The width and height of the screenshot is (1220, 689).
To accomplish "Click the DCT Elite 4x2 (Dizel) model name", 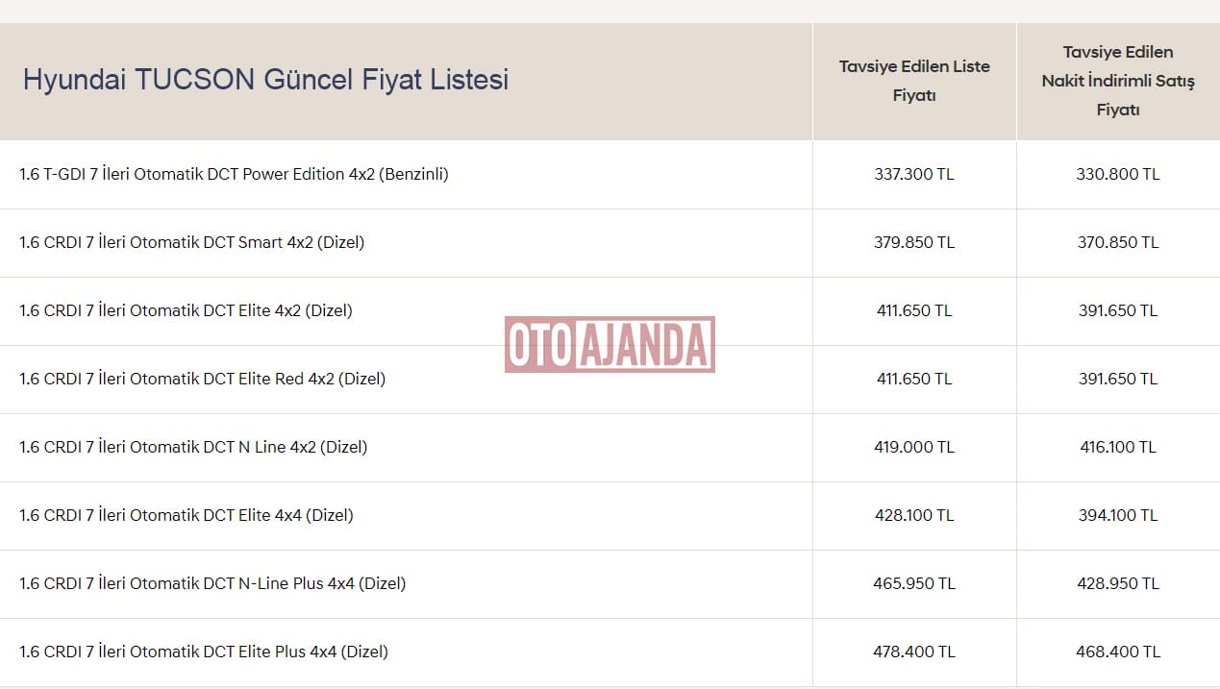I will pyautogui.click(x=186, y=310).
